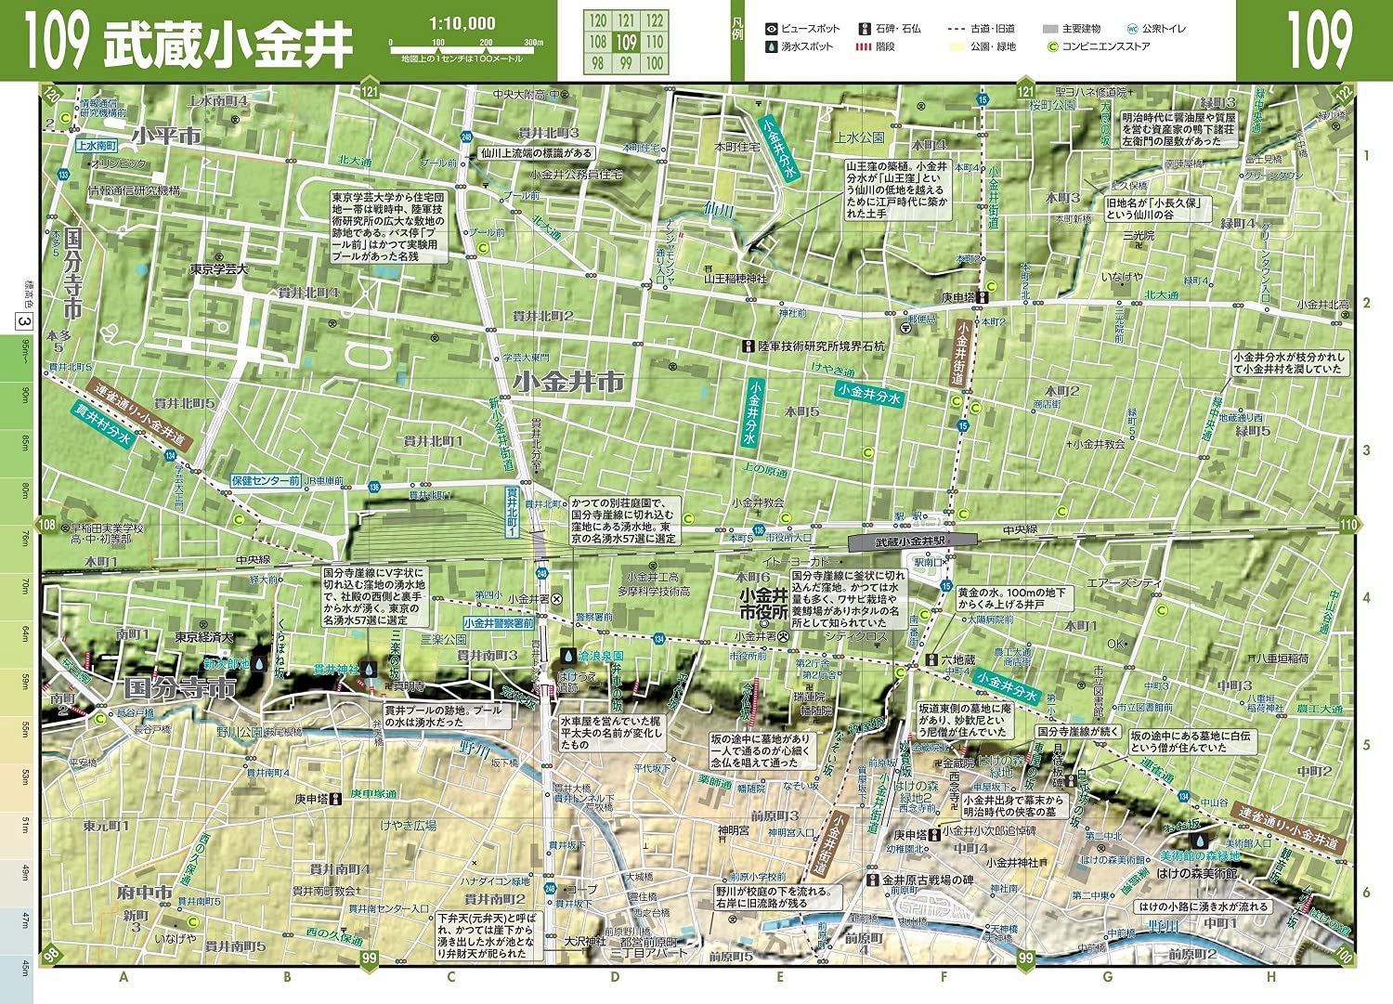The width and height of the screenshot is (1393, 1004).
Task: Click the 湧水スポット water-drop legend icon
Action: coord(772,46)
